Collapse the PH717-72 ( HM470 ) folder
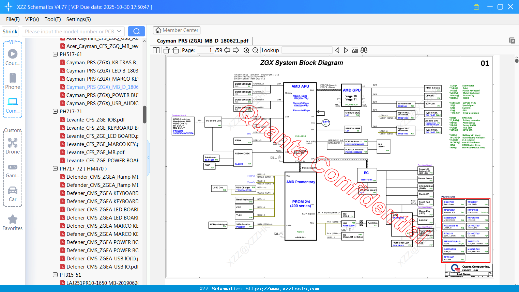The width and height of the screenshot is (519, 292). [x=55, y=168]
